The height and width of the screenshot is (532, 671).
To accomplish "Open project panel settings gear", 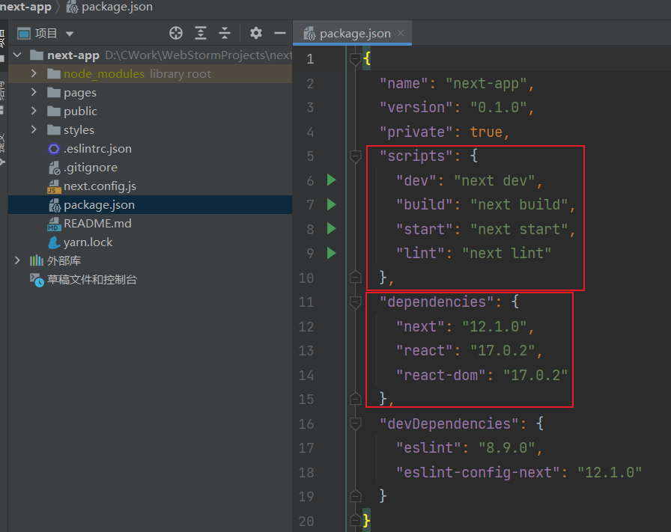I will pos(256,33).
